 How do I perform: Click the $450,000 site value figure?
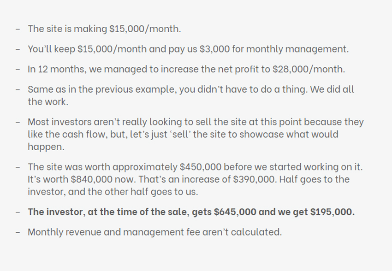click(x=201, y=167)
